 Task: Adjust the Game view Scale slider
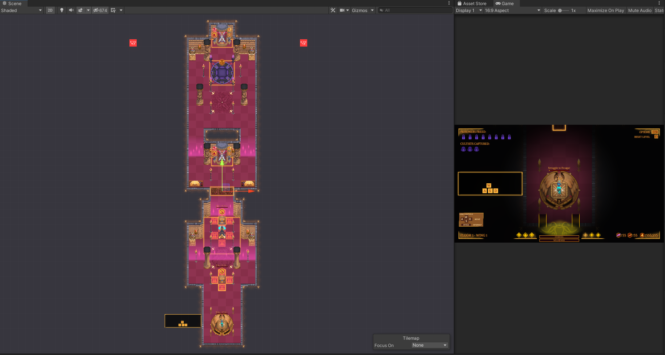click(563, 10)
